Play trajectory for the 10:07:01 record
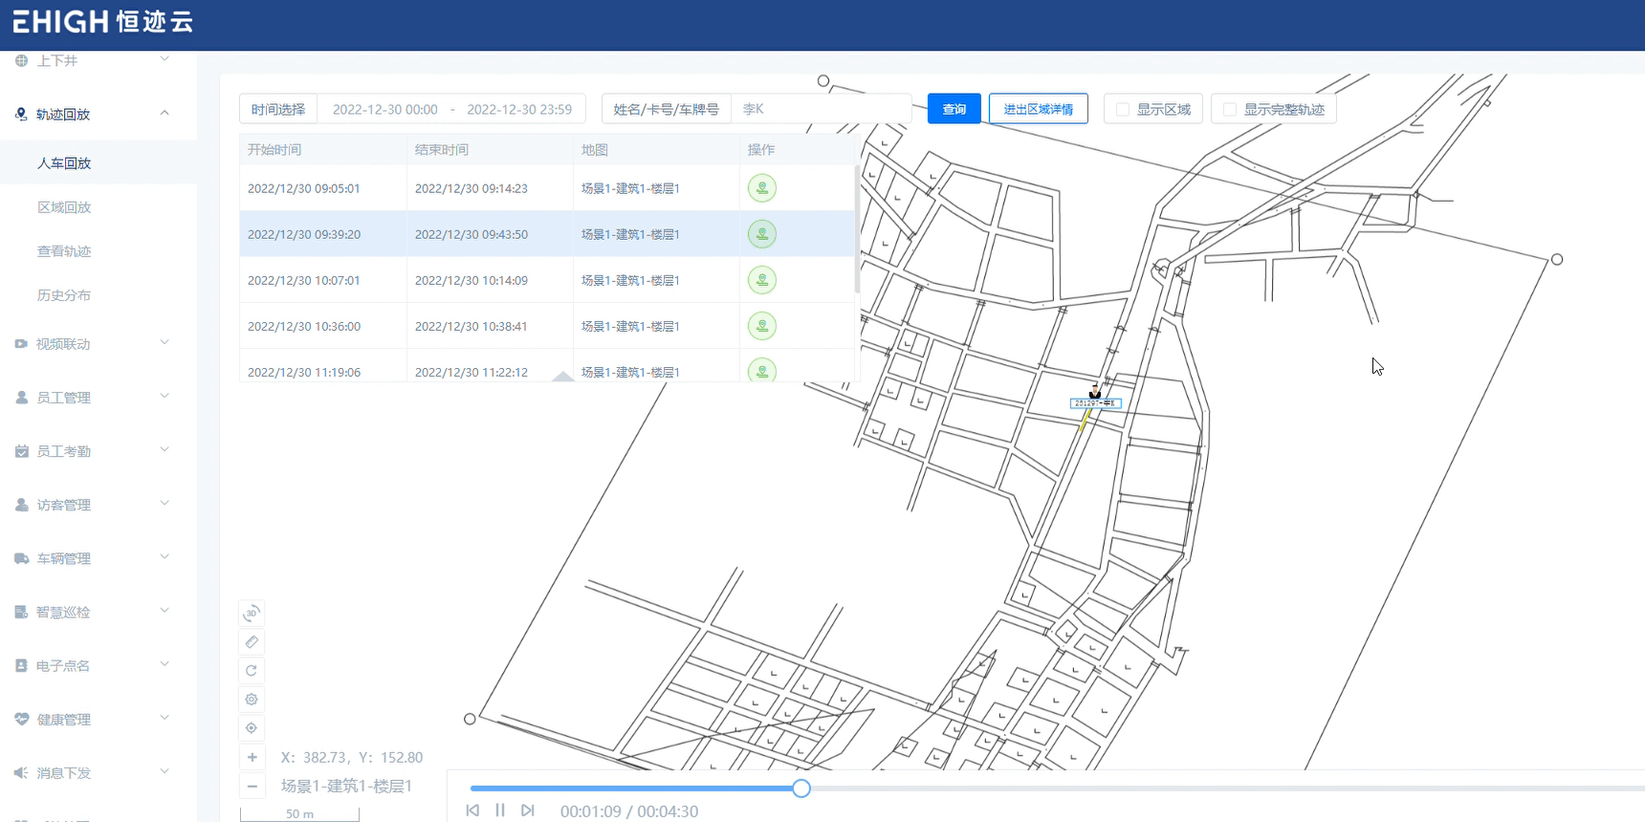This screenshot has height=822, width=1645. (761, 280)
